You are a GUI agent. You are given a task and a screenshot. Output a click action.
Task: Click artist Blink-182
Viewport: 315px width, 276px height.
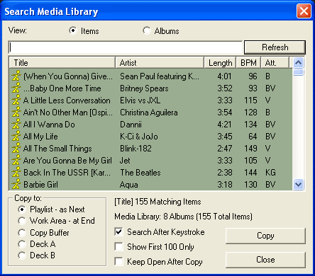pos(136,149)
